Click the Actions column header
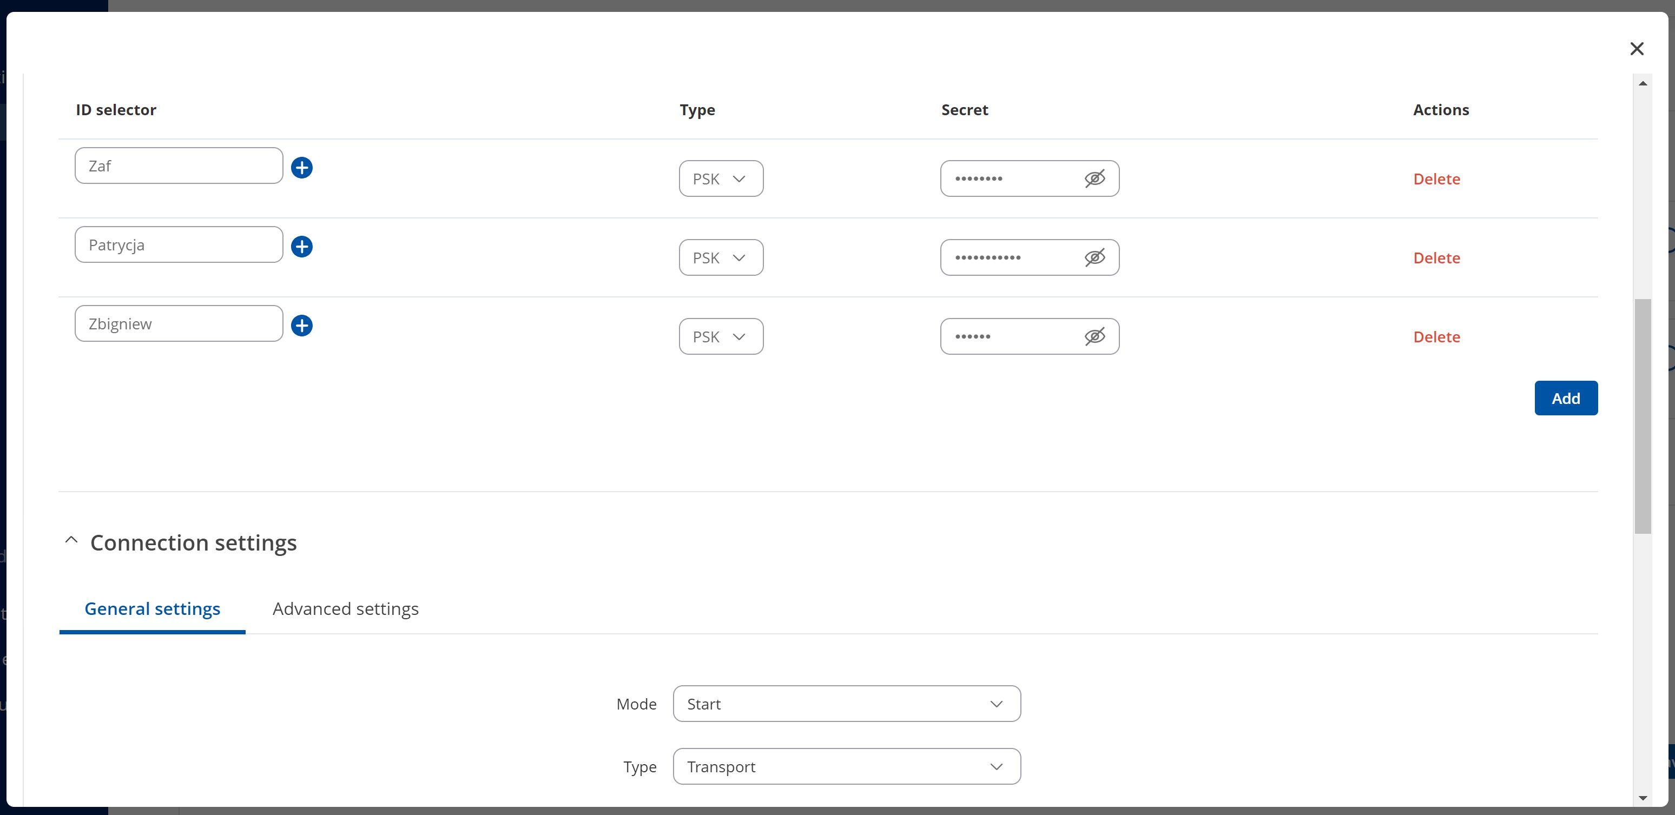Image resolution: width=1675 pixels, height=815 pixels. (1441, 110)
